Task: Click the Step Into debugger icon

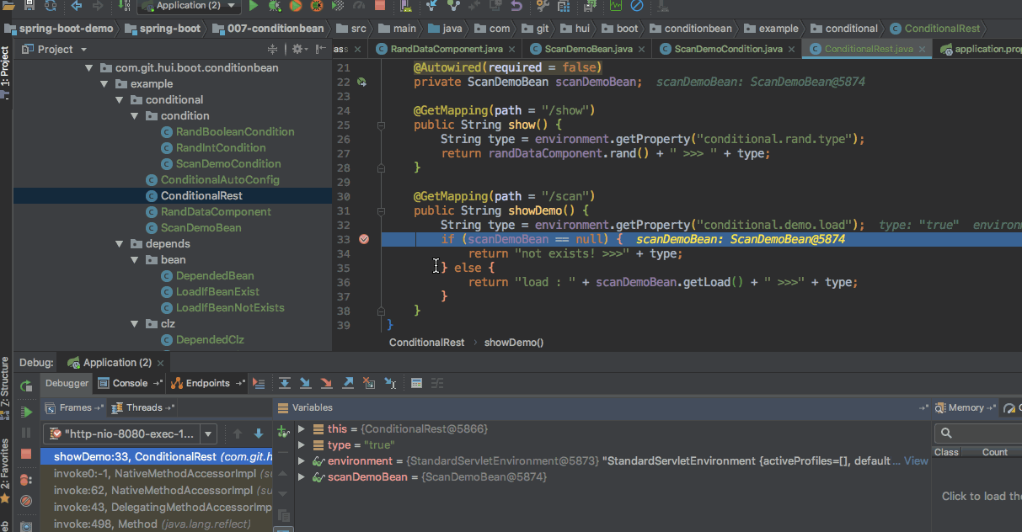Action: [305, 383]
